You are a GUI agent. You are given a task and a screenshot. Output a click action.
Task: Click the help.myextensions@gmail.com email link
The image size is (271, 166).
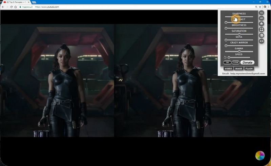pyautogui.click(x=248, y=73)
